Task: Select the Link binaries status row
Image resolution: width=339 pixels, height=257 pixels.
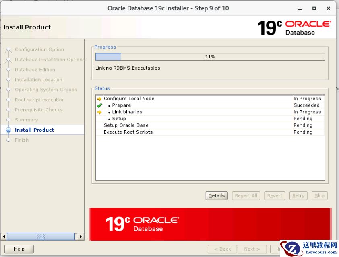Action: 210,112
